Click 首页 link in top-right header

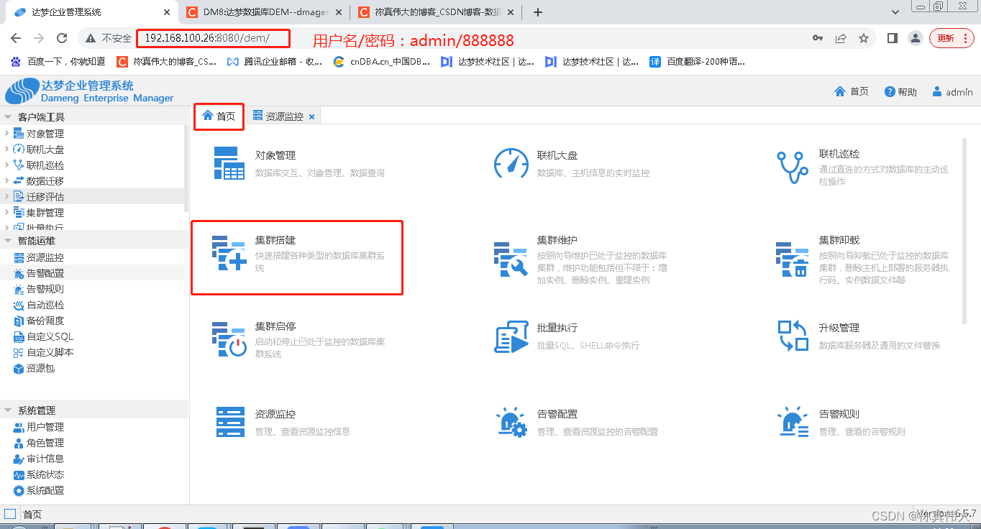click(x=852, y=91)
